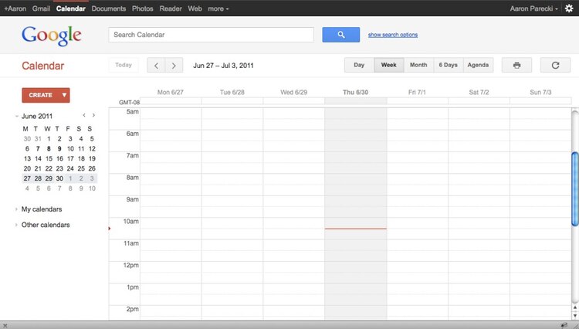Open Sat 7/2 day header
579x329 pixels.
479,93
